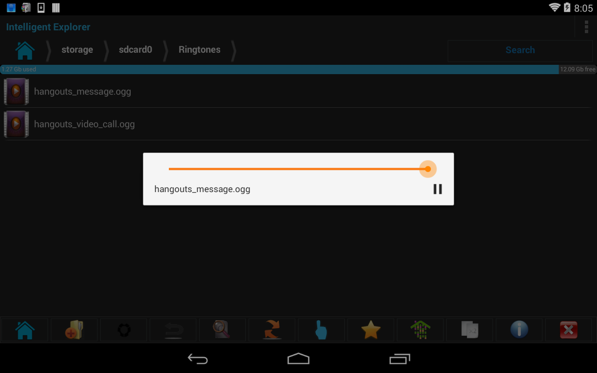
Task: Click the orange audio seek slider knob
Action: pyautogui.click(x=428, y=169)
